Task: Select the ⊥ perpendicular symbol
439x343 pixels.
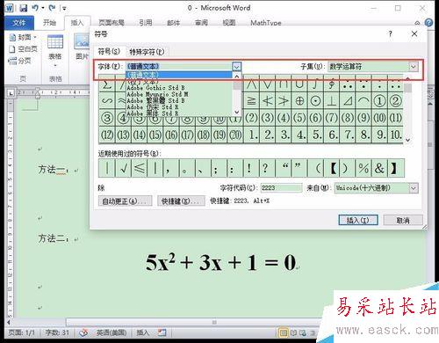Action: tap(331, 101)
